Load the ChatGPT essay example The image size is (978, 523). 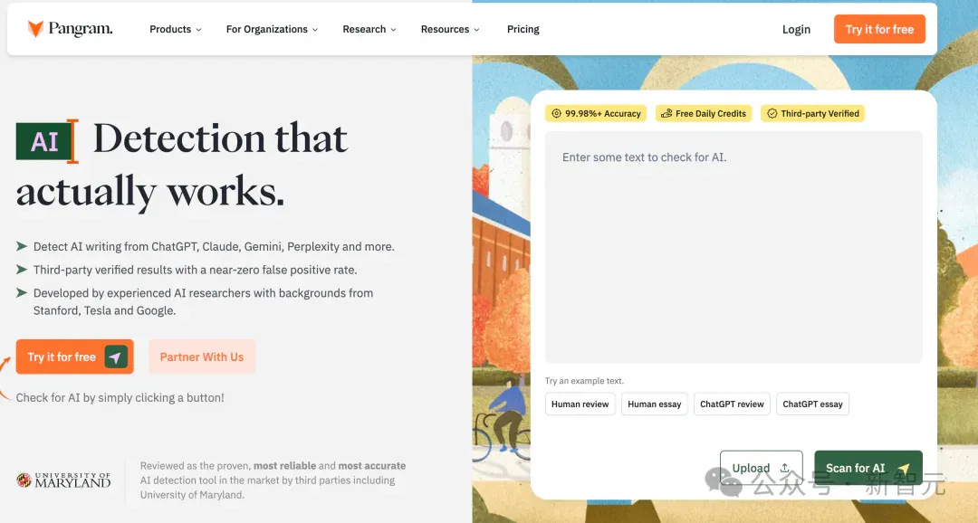812,404
